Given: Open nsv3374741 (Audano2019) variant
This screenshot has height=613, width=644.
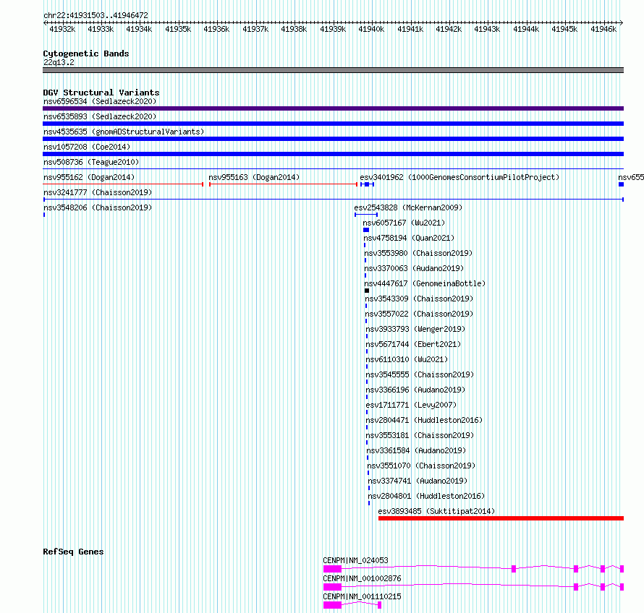Looking at the screenshot, I should pyautogui.click(x=418, y=481).
